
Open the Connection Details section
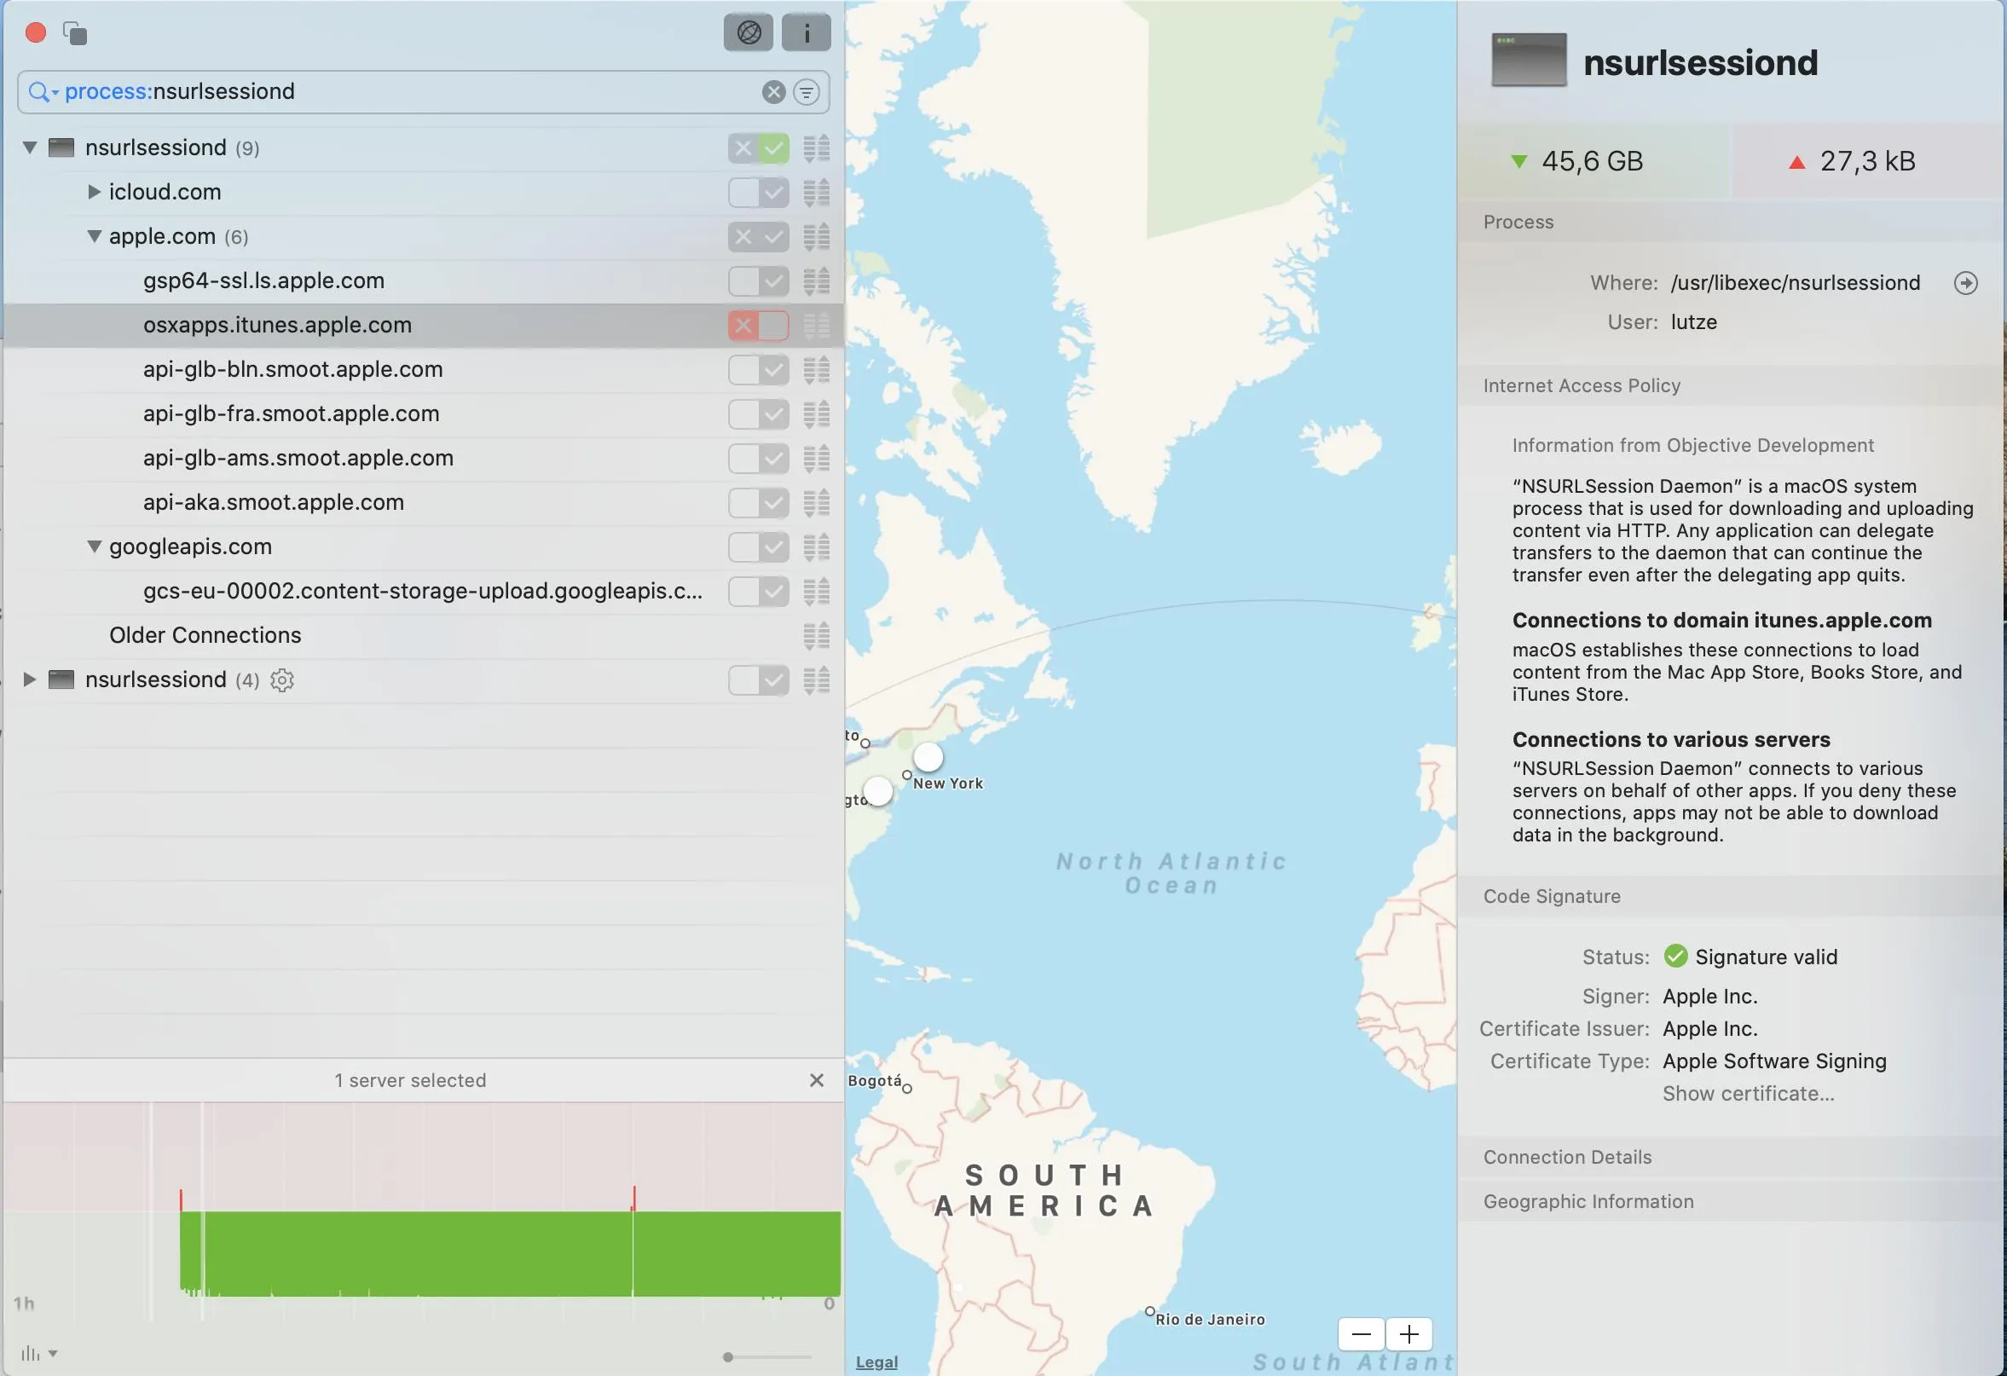(x=1566, y=1157)
